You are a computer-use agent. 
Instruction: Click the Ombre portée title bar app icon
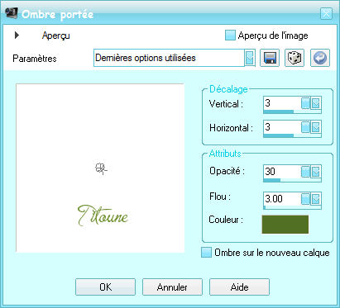pyautogui.click(x=12, y=13)
